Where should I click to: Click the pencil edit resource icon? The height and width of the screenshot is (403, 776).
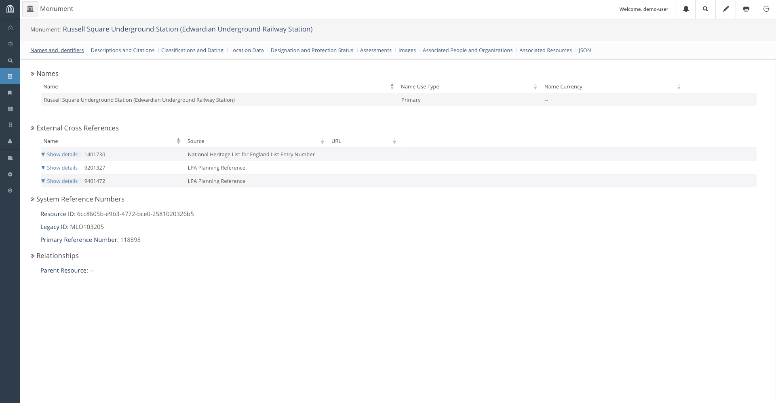[x=726, y=9]
